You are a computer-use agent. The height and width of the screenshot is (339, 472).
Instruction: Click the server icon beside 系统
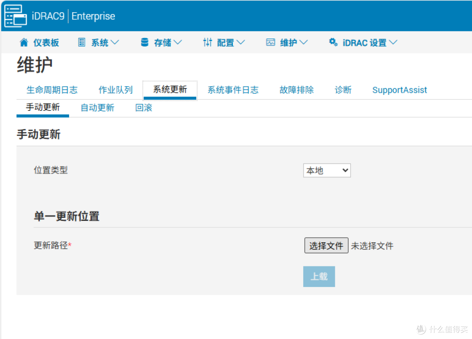82,42
